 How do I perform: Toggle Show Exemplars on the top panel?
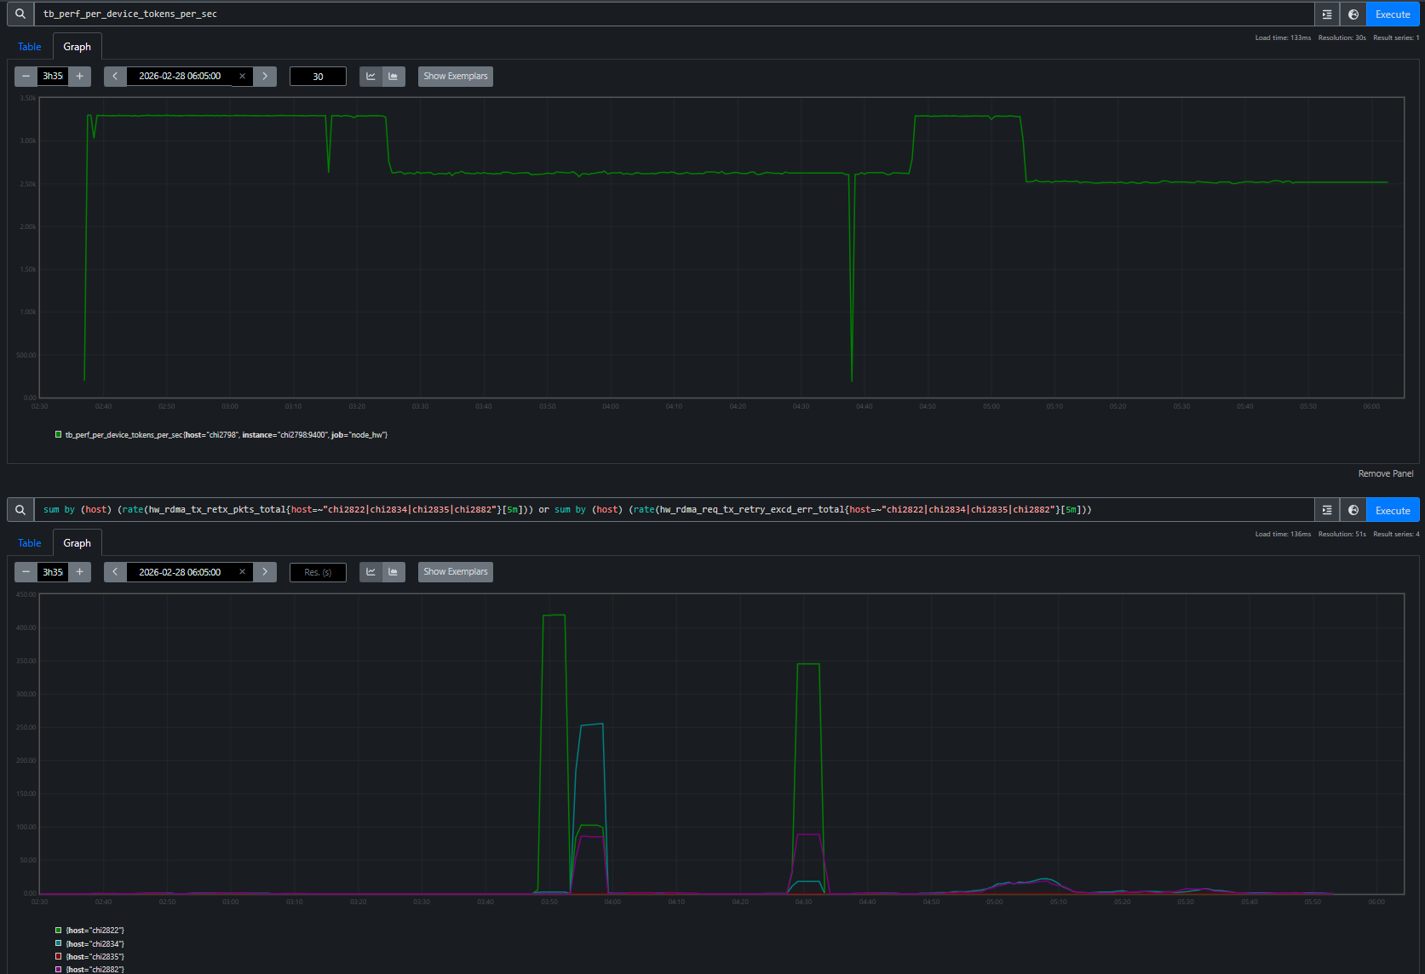click(455, 76)
